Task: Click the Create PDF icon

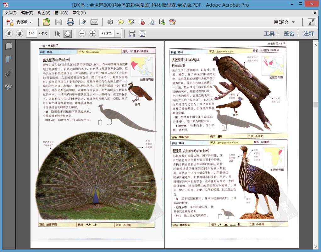Action: point(10,22)
